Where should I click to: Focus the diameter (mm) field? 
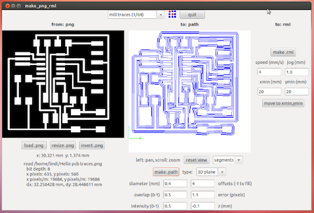click(175, 183)
